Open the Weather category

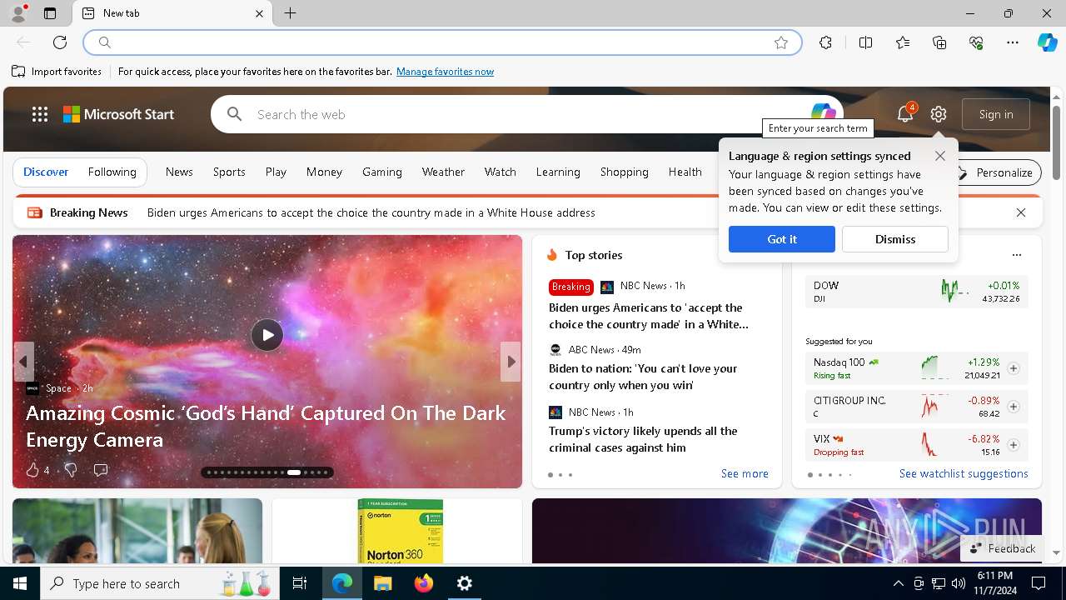(443, 172)
